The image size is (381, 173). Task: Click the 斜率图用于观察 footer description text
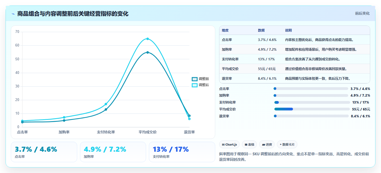click(x=294, y=157)
